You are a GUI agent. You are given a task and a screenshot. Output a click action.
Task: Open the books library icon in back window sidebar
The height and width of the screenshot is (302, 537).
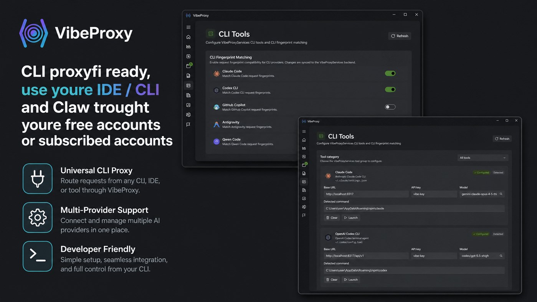click(x=188, y=95)
